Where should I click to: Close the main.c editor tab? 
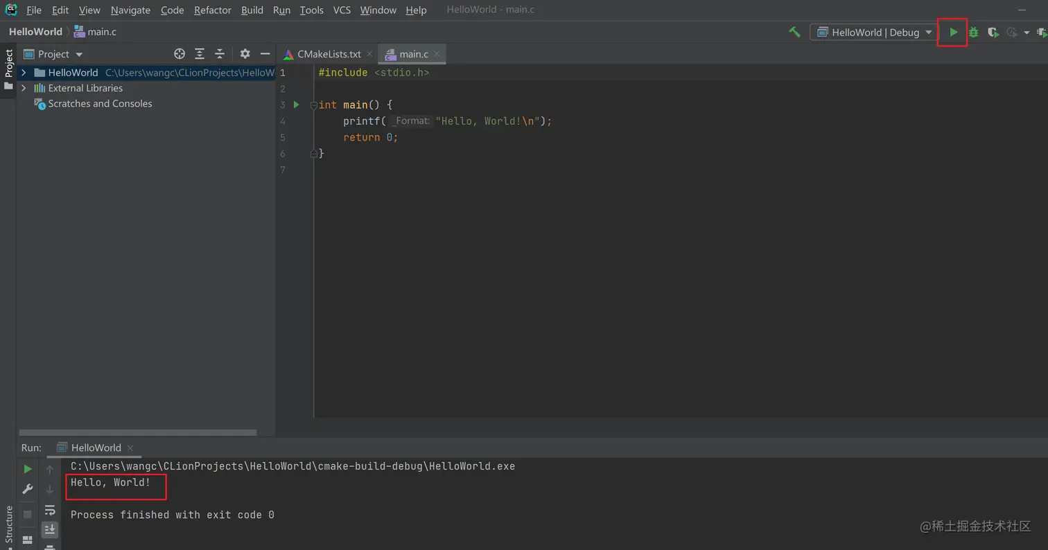pyautogui.click(x=437, y=54)
